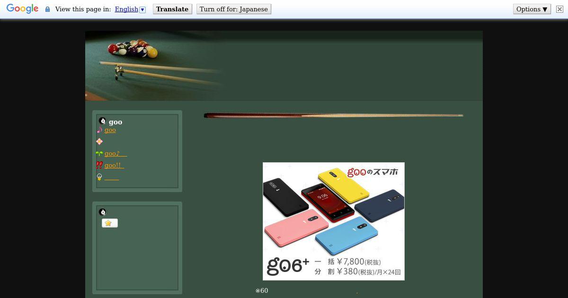Click the pink music note icon

(x=99, y=130)
